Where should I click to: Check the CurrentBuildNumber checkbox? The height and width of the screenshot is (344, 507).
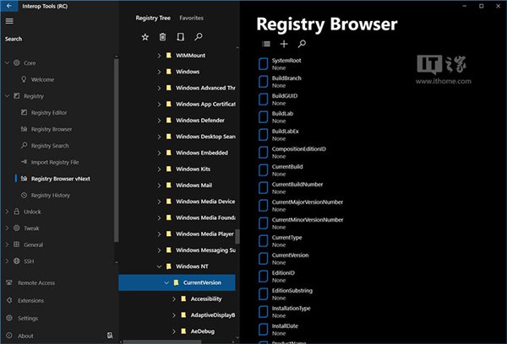263,188
